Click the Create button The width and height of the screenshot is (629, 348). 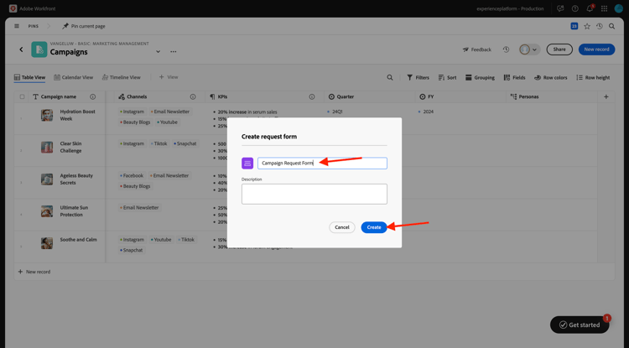pos(374,227)
